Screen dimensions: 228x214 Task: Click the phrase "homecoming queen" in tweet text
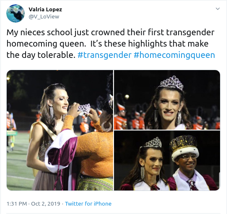point(47,44)
